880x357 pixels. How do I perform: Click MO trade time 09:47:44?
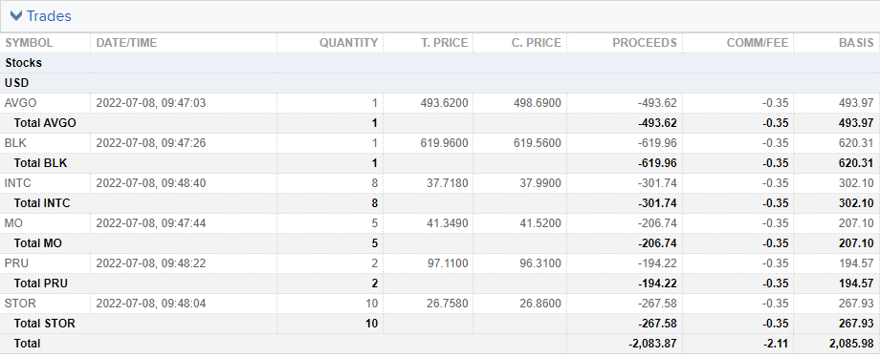click(151, 223)
